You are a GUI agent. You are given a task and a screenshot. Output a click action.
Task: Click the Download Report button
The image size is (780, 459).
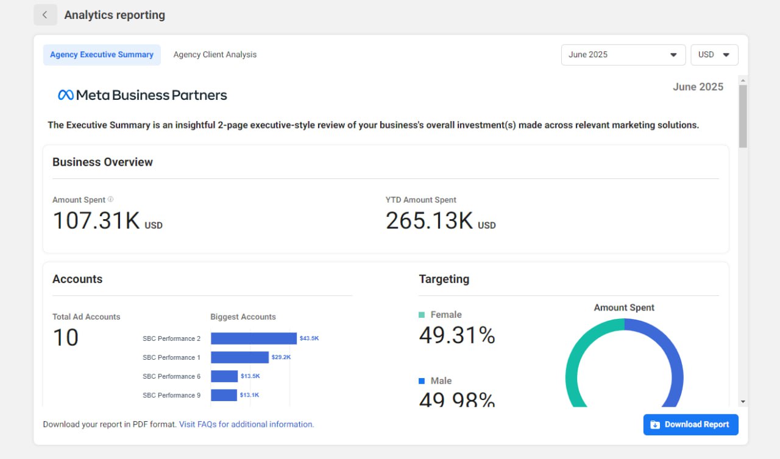point(691,425)
